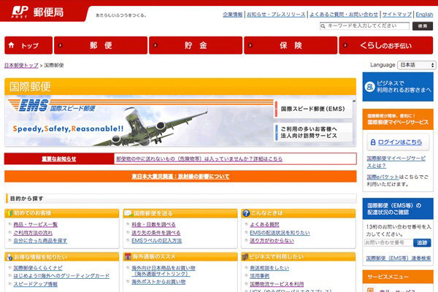Focus the keyword search input field
Screen dimensions: 438x292
364,26
